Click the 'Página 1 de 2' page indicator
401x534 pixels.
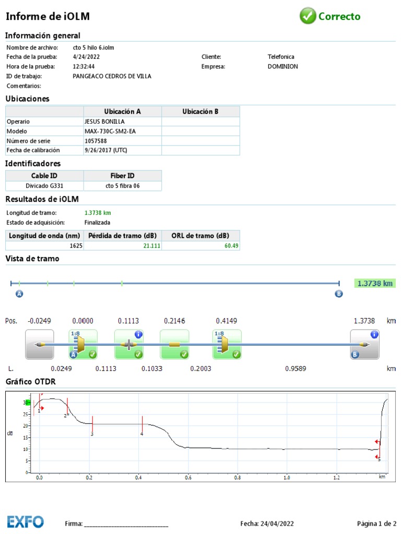point(376,524)
